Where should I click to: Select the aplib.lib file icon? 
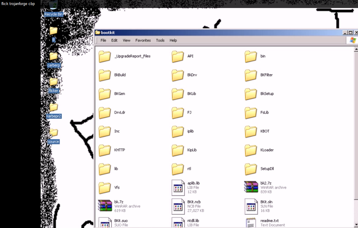[x=178, y=188]
